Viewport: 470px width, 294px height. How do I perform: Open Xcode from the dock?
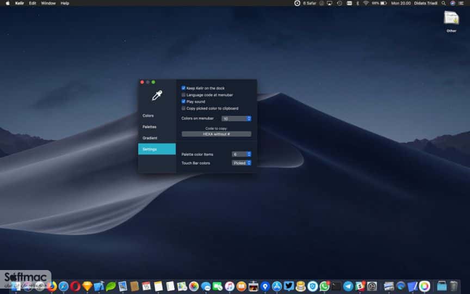tap(99, 286)
